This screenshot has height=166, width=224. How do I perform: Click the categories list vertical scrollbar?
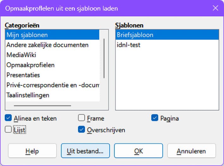(x=104, y=58)
